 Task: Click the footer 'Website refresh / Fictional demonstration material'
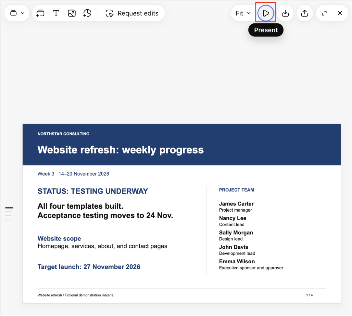tap(76, 295)
